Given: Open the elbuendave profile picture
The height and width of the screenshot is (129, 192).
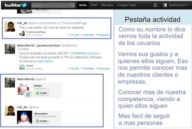Looking at the screenshot, I should point(25,118).
